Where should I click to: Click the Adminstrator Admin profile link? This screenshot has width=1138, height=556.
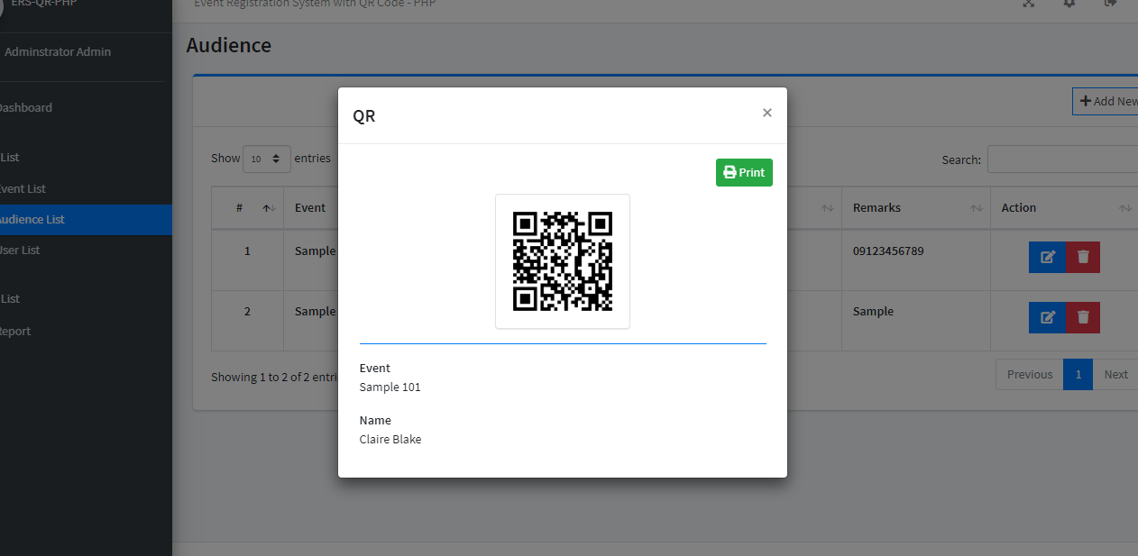pyautogui.click(x=58, y=52)
